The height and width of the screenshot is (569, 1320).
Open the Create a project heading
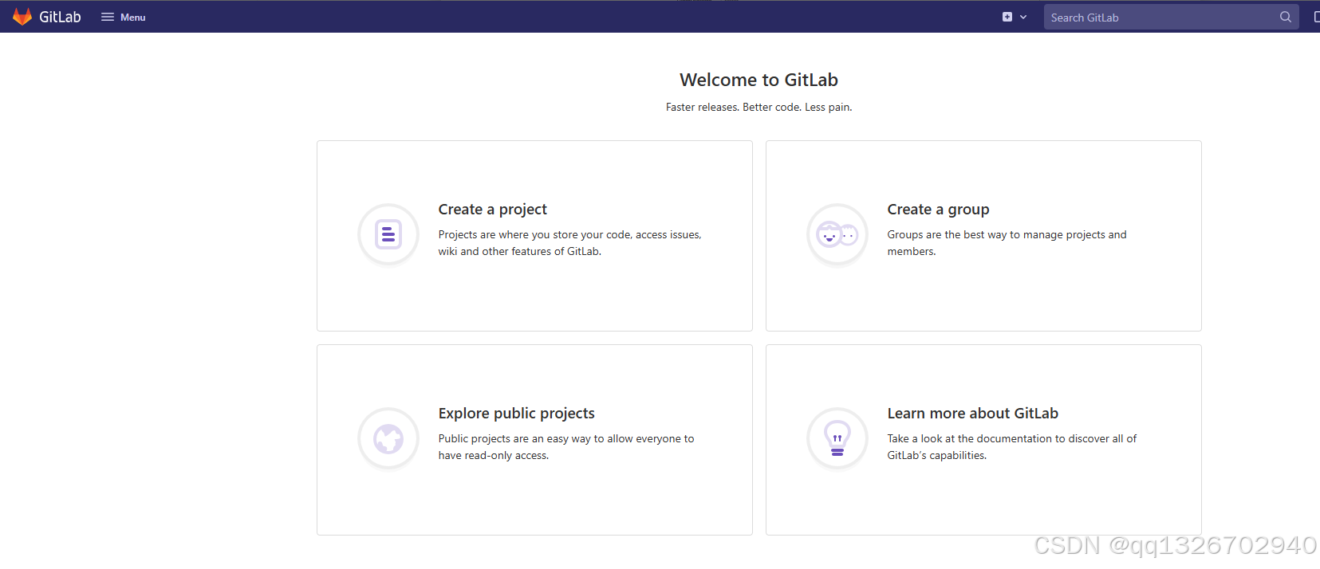[492, 210]
